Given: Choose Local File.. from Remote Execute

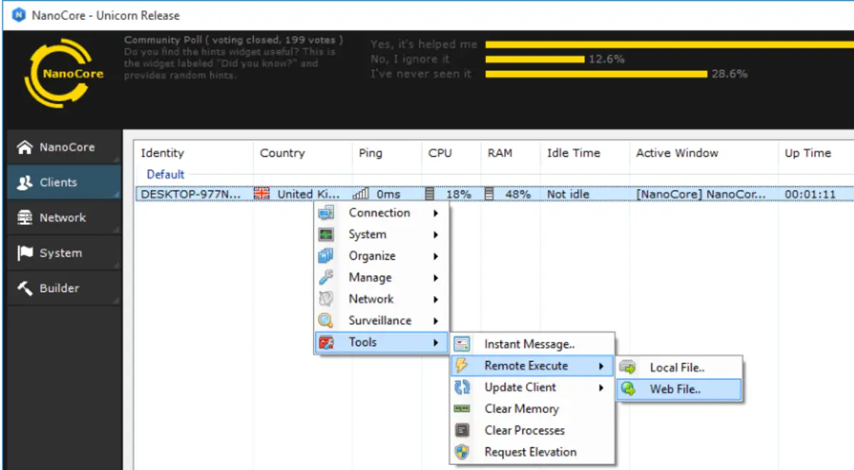Looking at the screenshot, I should [679, 368].
